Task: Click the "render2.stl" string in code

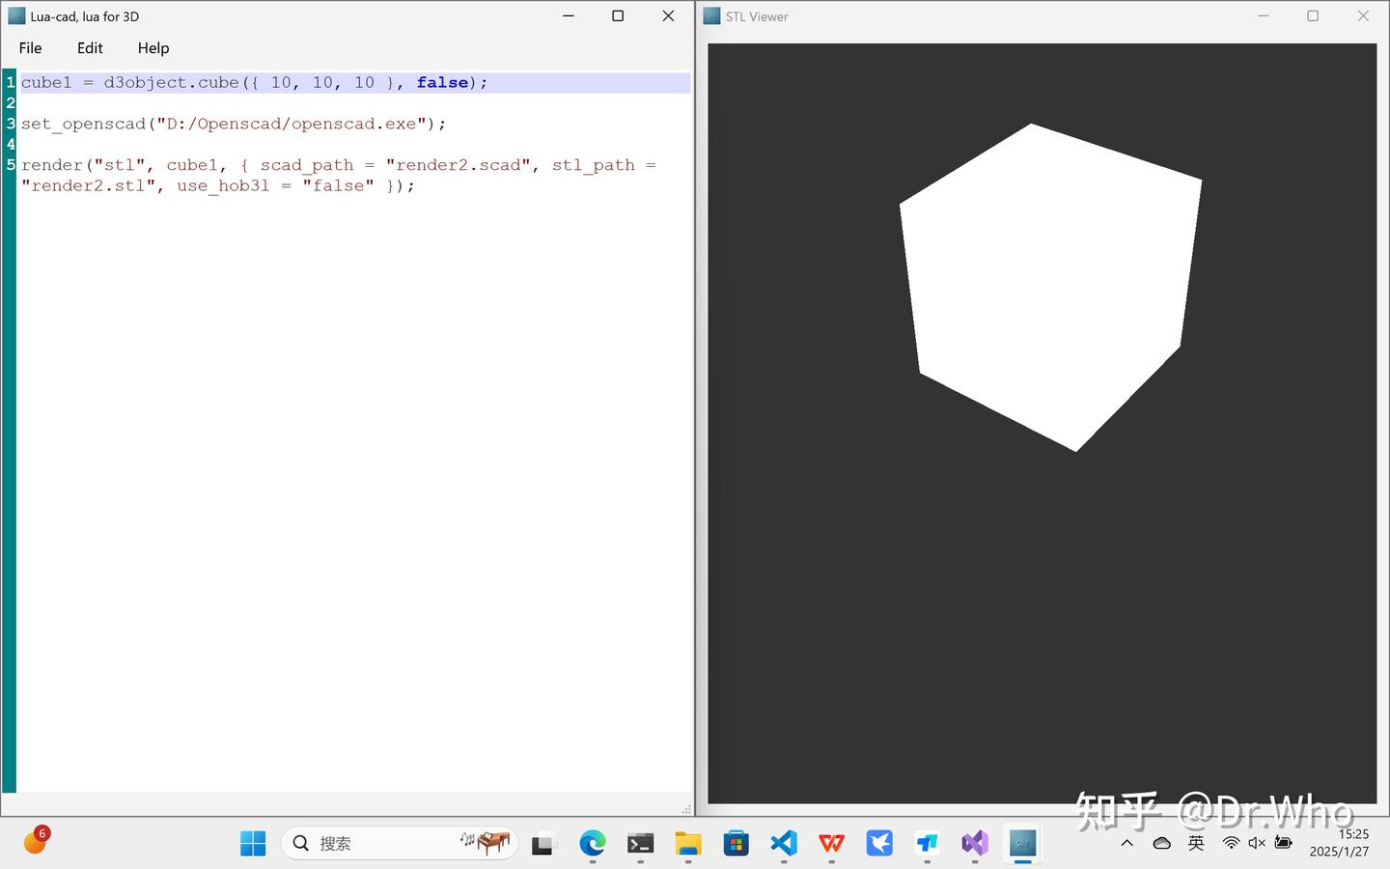Action: pyautogui.click(x=88, y=186)
